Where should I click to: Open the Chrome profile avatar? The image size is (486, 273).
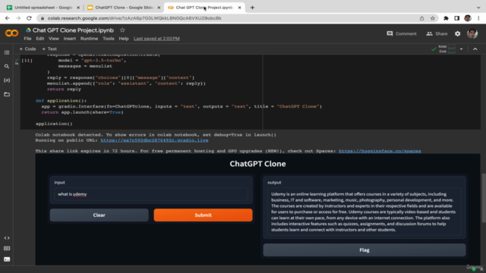click(x=468, y=18)
